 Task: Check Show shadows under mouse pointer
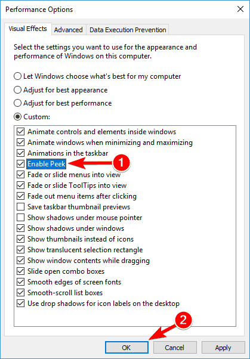(x=21, y=218)
